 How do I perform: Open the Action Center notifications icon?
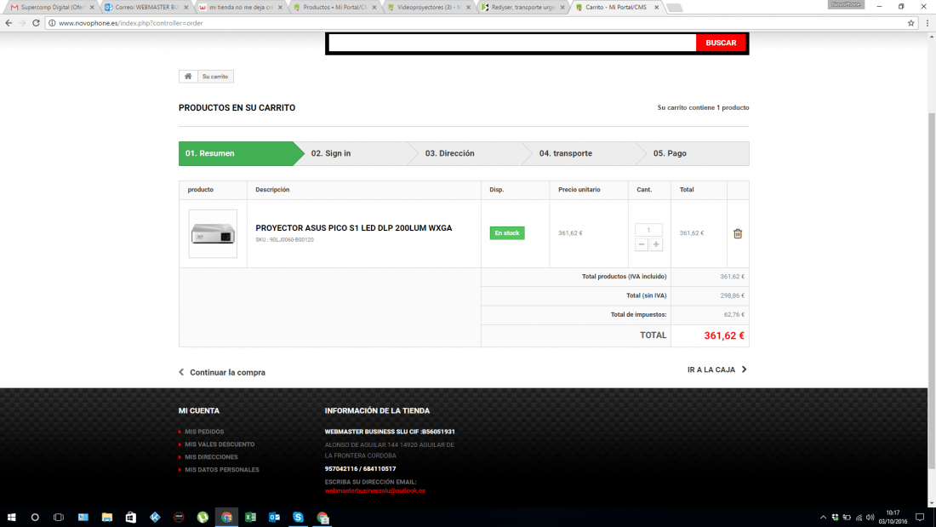(x=920, y=518)
